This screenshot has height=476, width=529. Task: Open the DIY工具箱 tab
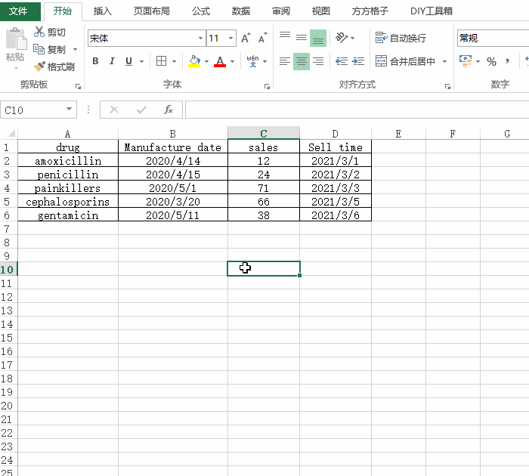[432, 11]
